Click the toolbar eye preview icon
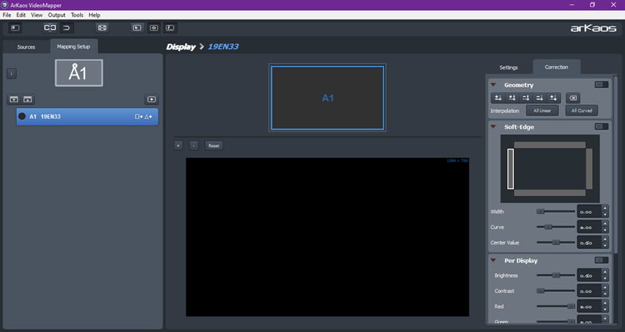 click(154, 28)
